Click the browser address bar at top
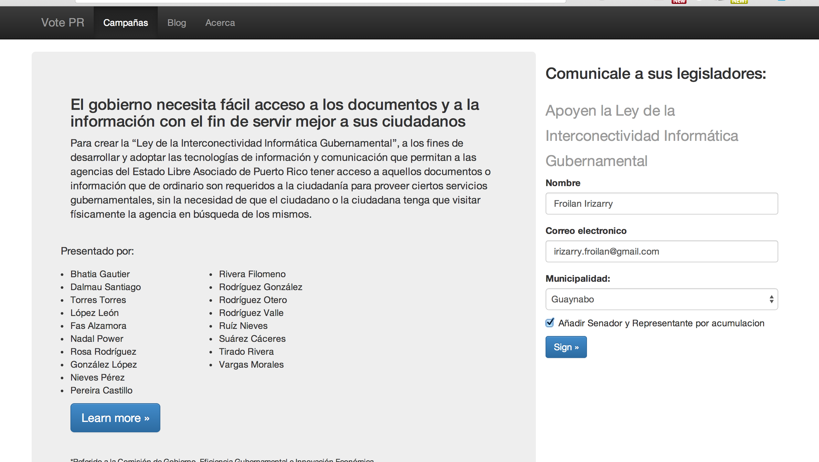 [320, 1]
